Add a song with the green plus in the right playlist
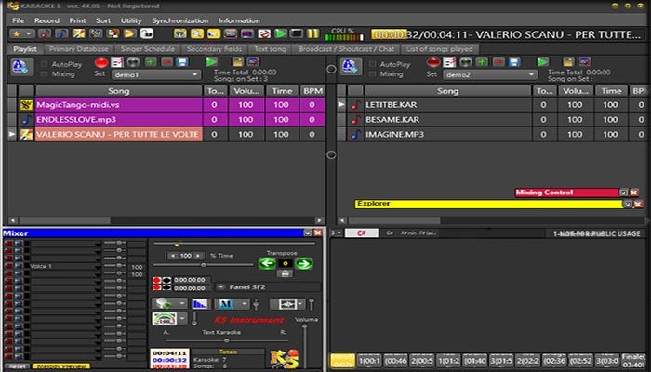This screenshot has width=651, height=372. (482, 62)
